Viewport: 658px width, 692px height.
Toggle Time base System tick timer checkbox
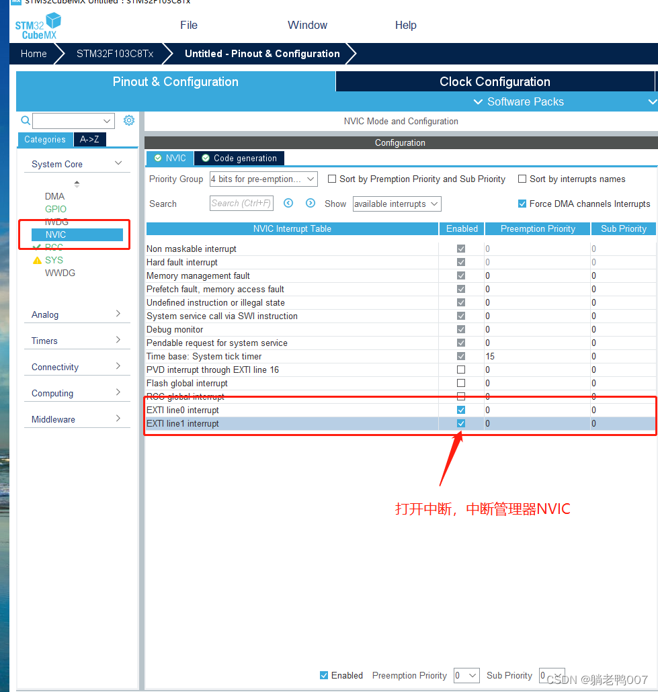[461, 356]
